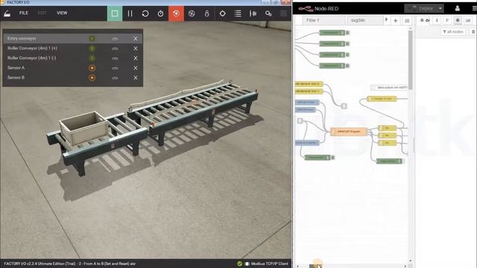Viewport: 477px width, 268px height.
Task: Toggle Roller Conveyor (4m) 1 (-) value
Action: pyautogui.click(x=92, y=58)
